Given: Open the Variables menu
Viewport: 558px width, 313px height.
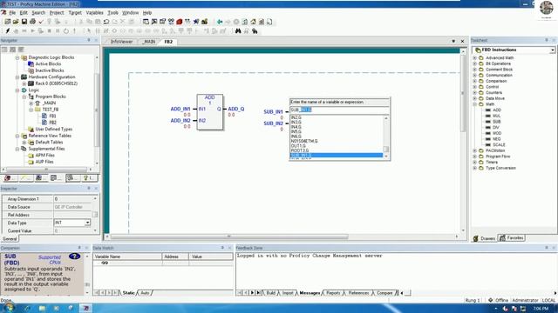Looking at the screenshot, I should 95,12.
